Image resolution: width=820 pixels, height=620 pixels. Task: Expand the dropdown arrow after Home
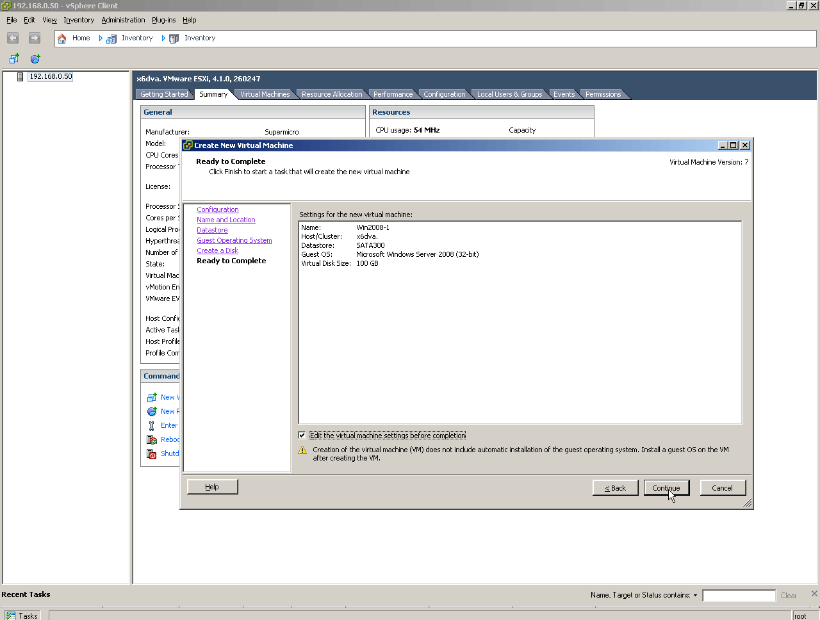pyautogui.click(x=101, y=38)
